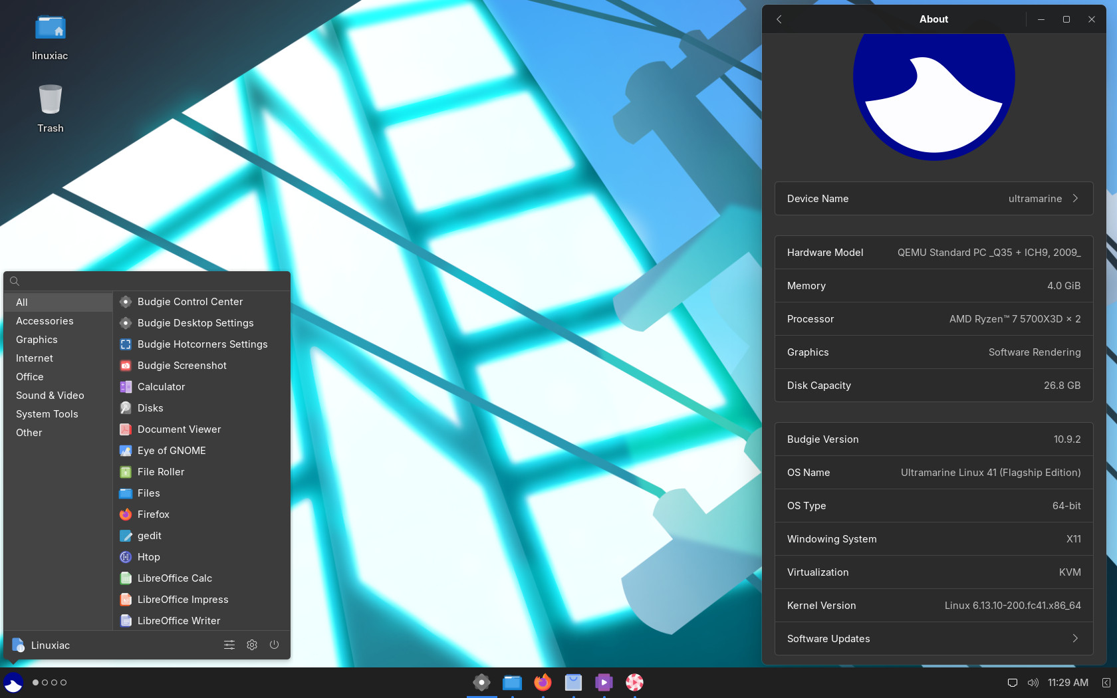Click the Ultramarine logo in About window
Image resolution: width=1117 pixels, height=698 pixels.
click(933, 96)
